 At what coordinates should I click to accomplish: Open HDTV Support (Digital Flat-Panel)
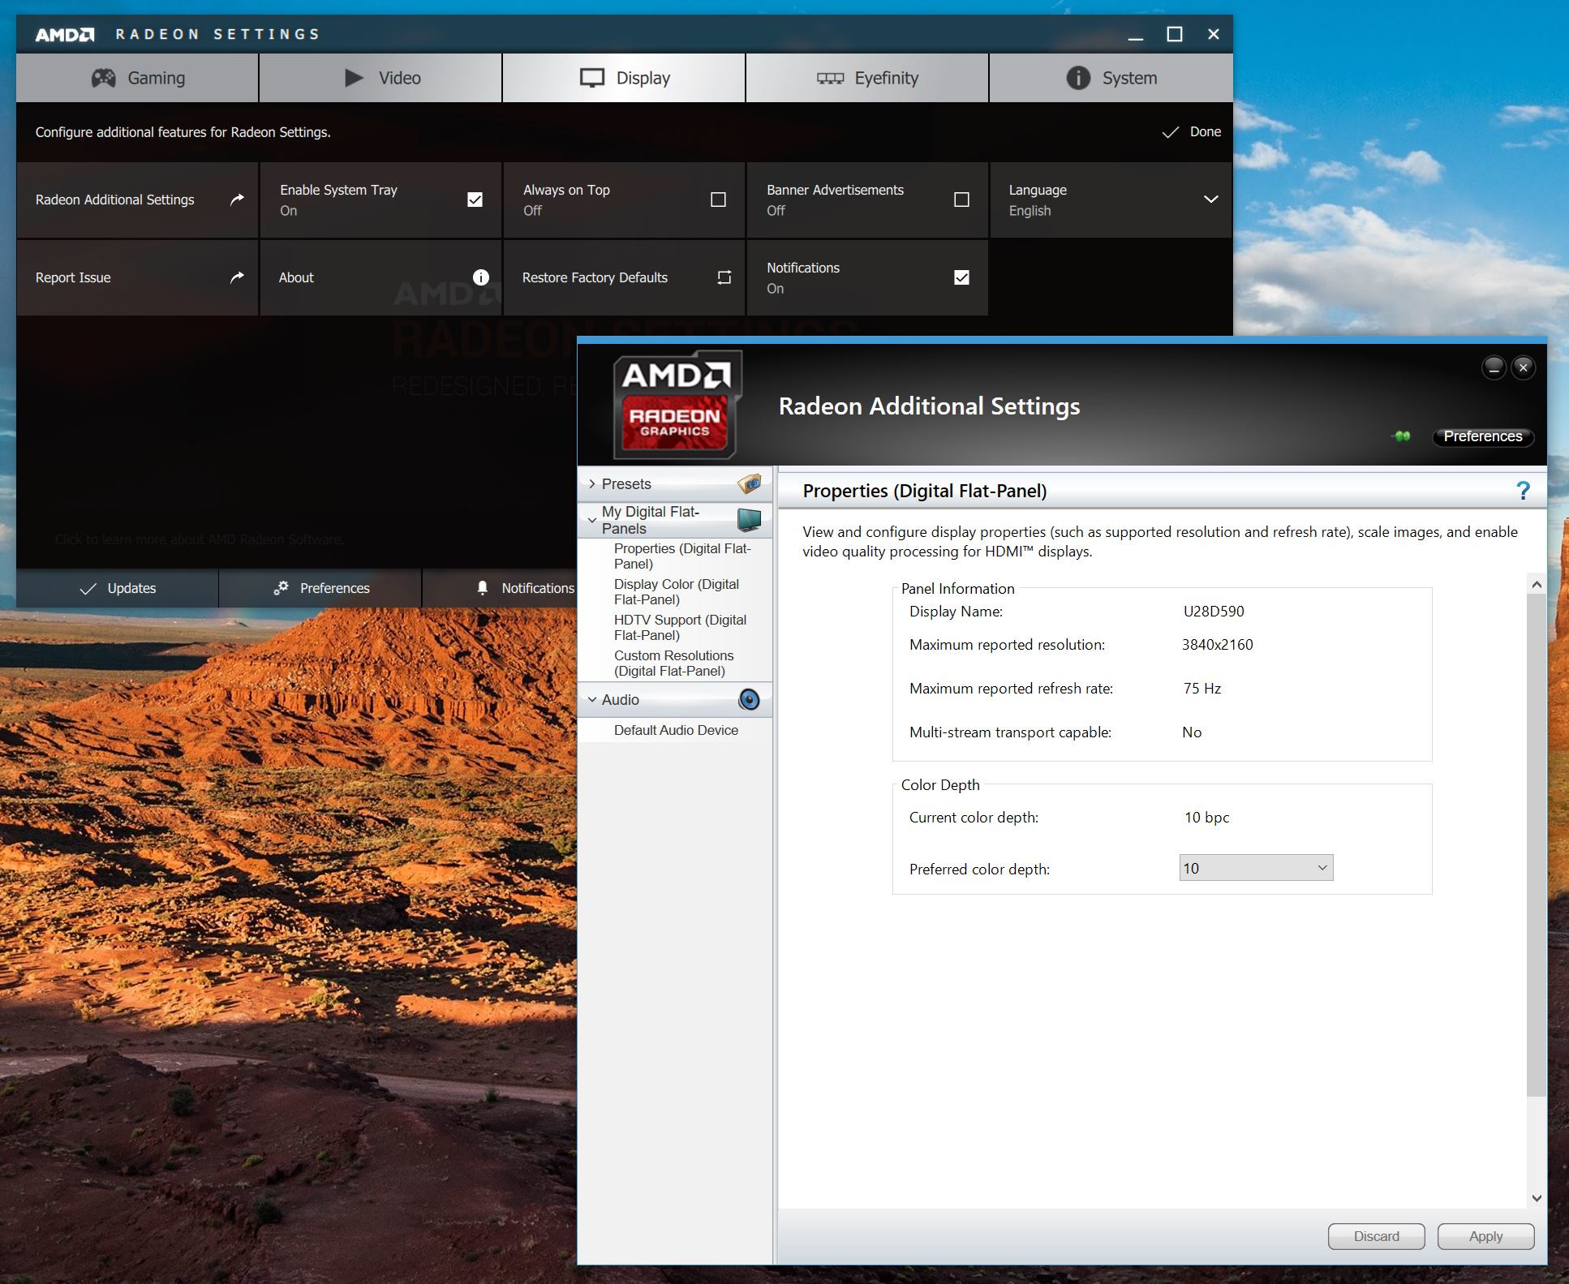pos(680,628)
